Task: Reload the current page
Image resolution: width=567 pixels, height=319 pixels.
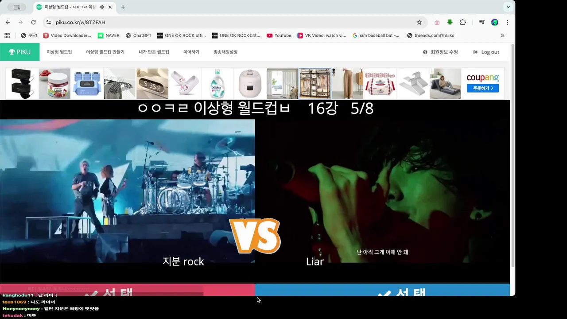Action: tap(33, 22)
